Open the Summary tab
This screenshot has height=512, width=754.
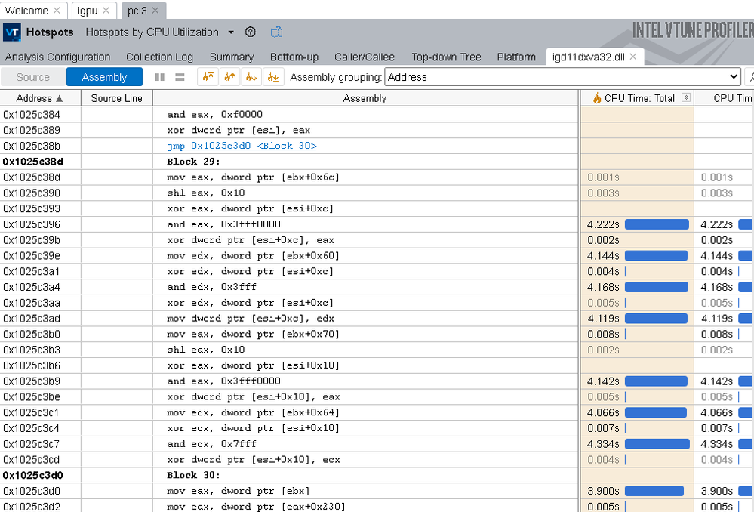tap(232, 57)
